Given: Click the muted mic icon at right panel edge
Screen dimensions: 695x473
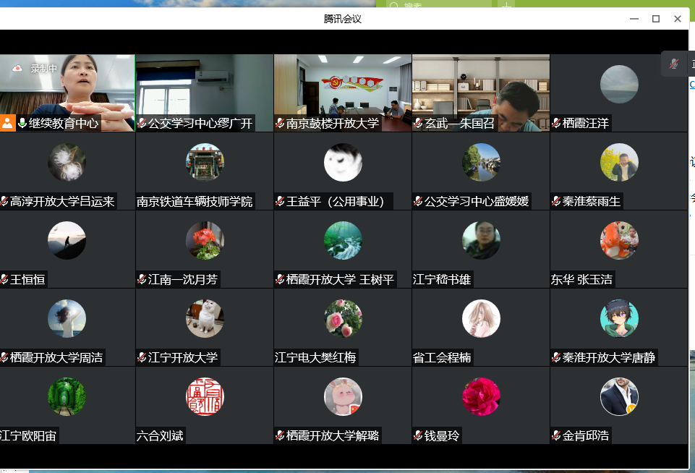Looking at the screenshot, I should 674,64.
